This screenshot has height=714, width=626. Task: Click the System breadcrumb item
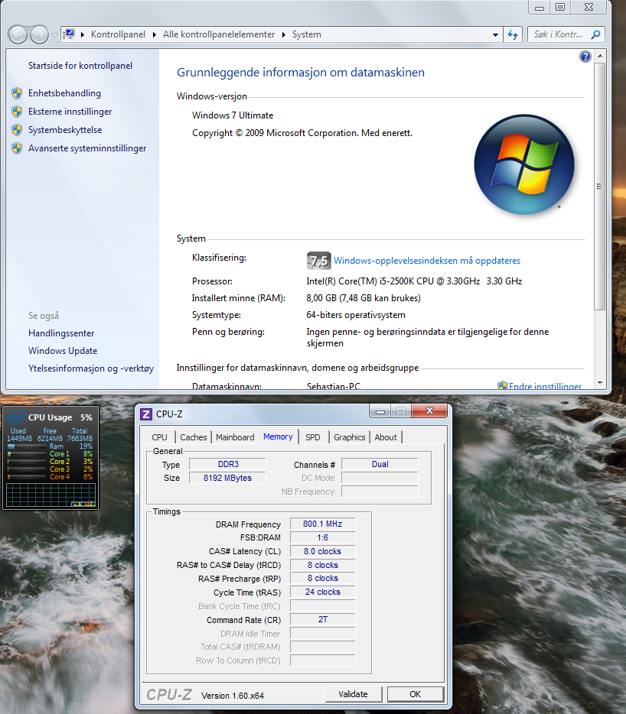306,34
